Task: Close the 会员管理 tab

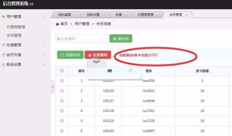Action: pos(187,15)
